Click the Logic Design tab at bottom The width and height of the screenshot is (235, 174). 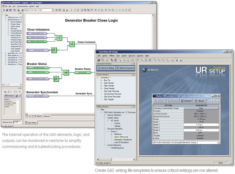point(31,122)
